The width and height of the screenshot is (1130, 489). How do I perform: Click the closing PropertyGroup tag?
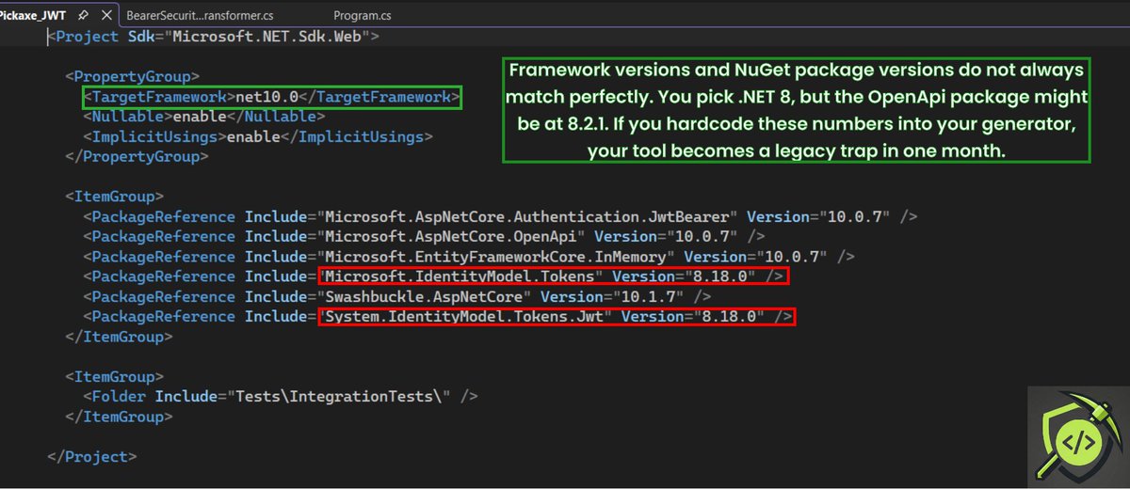(x=137, y=156)
